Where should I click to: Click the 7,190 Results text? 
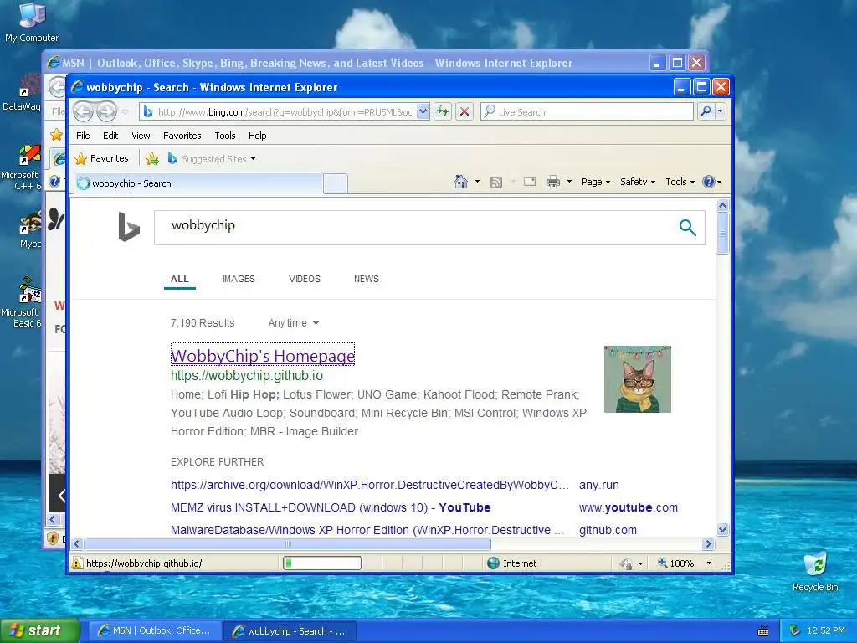tap(203, 323)
